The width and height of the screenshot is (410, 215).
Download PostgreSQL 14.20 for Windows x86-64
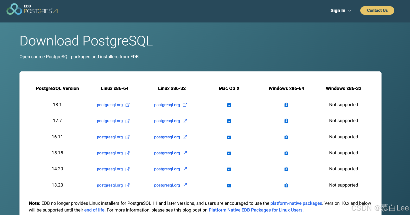tap(286, 169)
